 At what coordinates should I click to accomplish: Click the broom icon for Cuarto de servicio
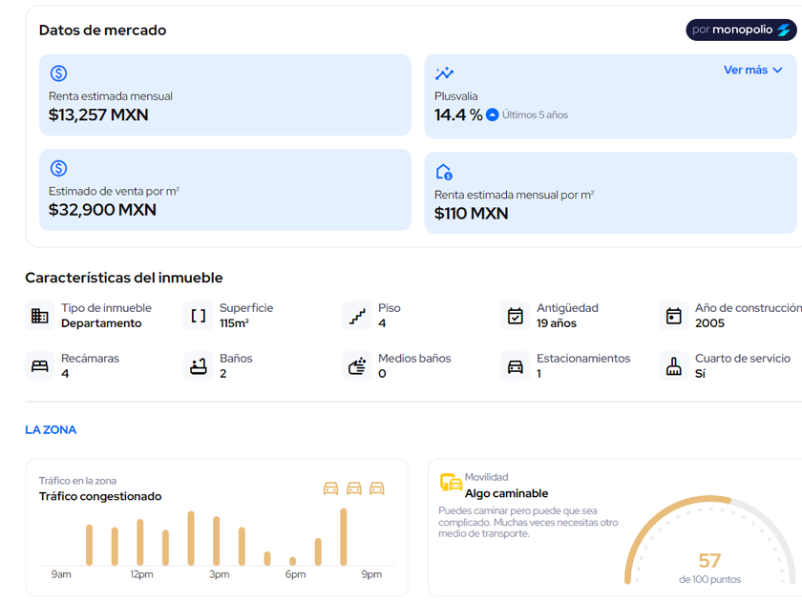[x=674, y=366]
